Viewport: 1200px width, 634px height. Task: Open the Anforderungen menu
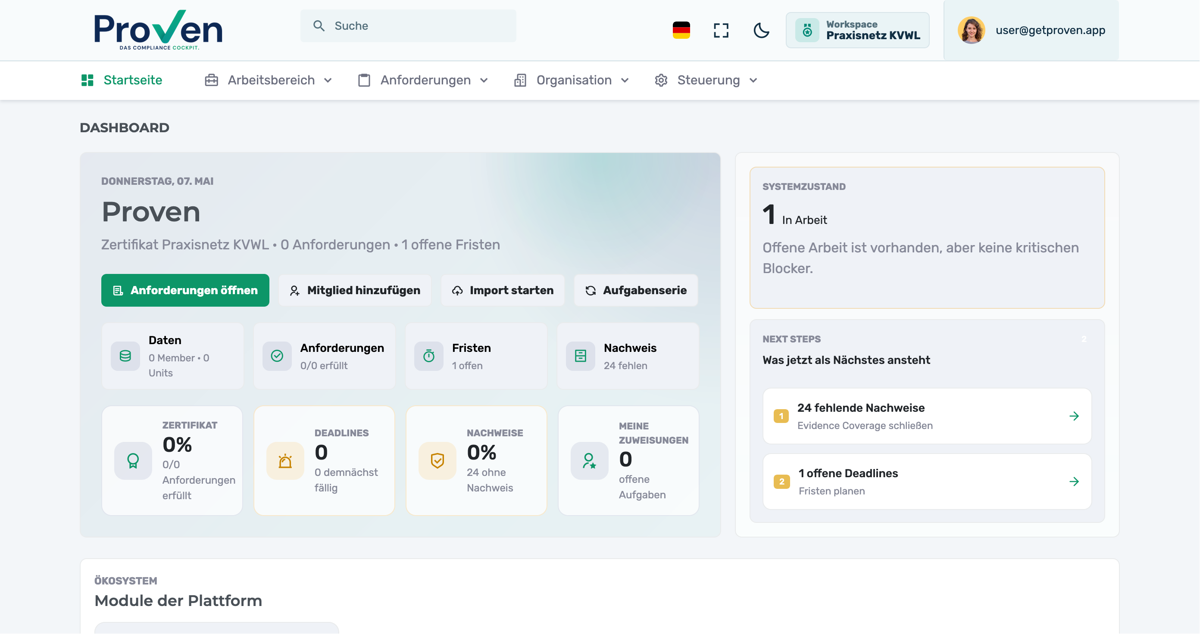coord(423,80)
